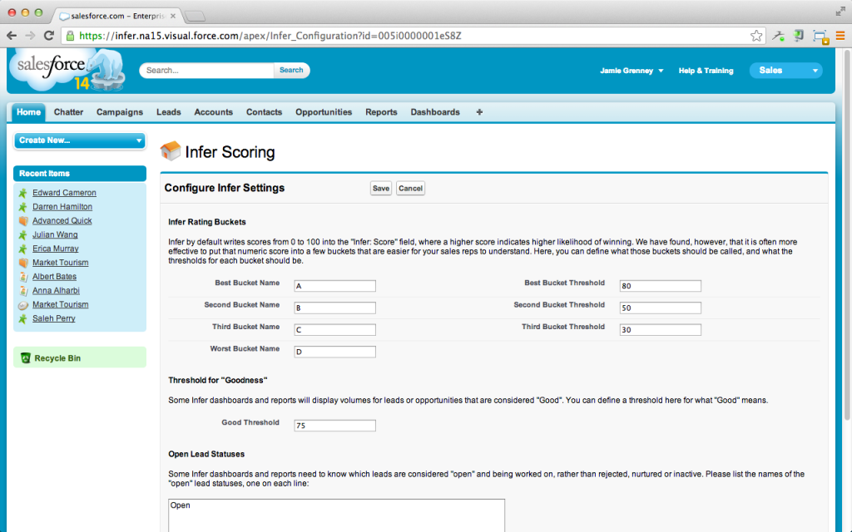Switch to the Dashboards tab
Image resolution: width=852 pixels, height=532 pixels.
pos(435,112)
